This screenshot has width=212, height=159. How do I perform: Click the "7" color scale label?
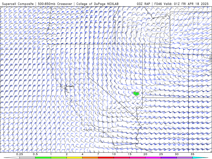point(98,154)
